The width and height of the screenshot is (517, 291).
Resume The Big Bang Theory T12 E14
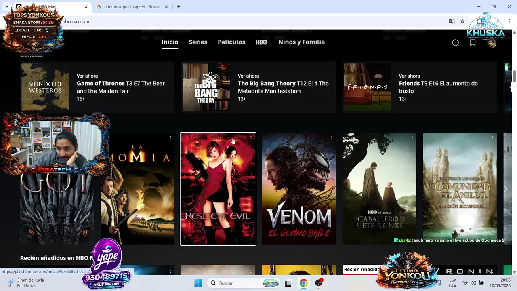tap(258, 87)
